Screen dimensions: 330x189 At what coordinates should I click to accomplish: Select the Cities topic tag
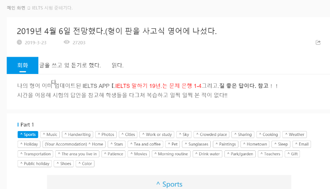point(128,134)
